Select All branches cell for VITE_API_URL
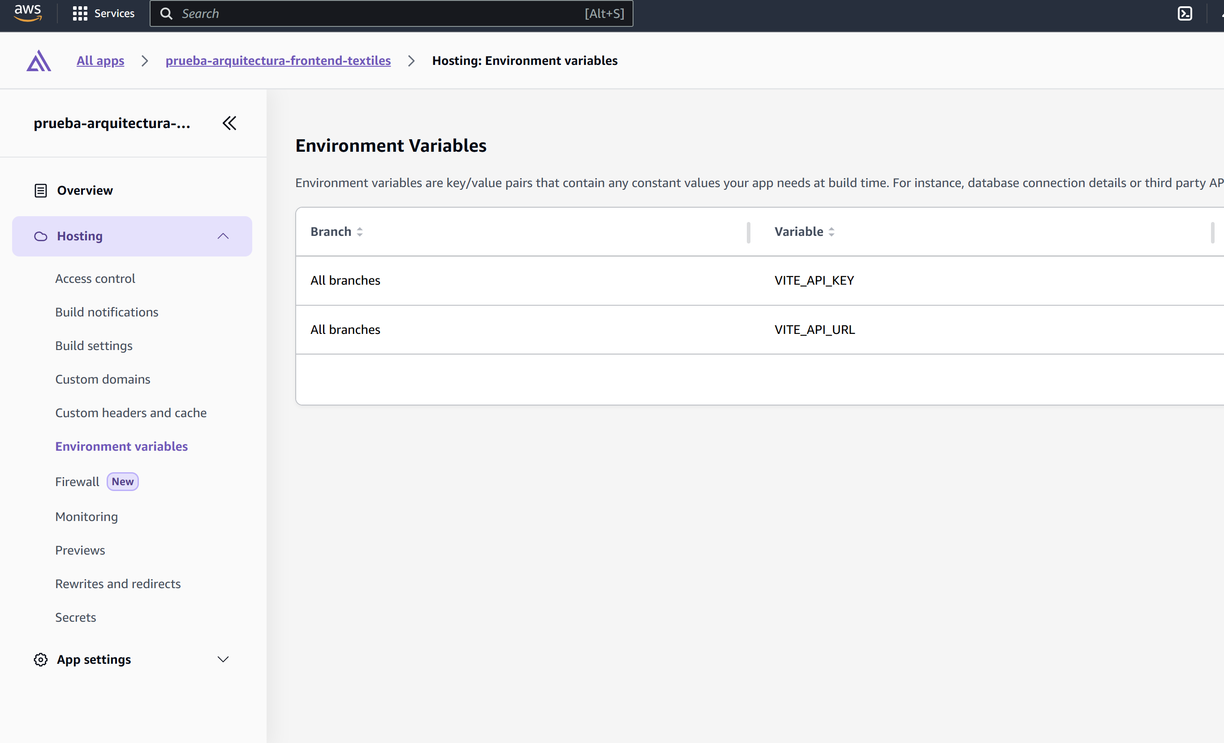 tap(345, 329)
